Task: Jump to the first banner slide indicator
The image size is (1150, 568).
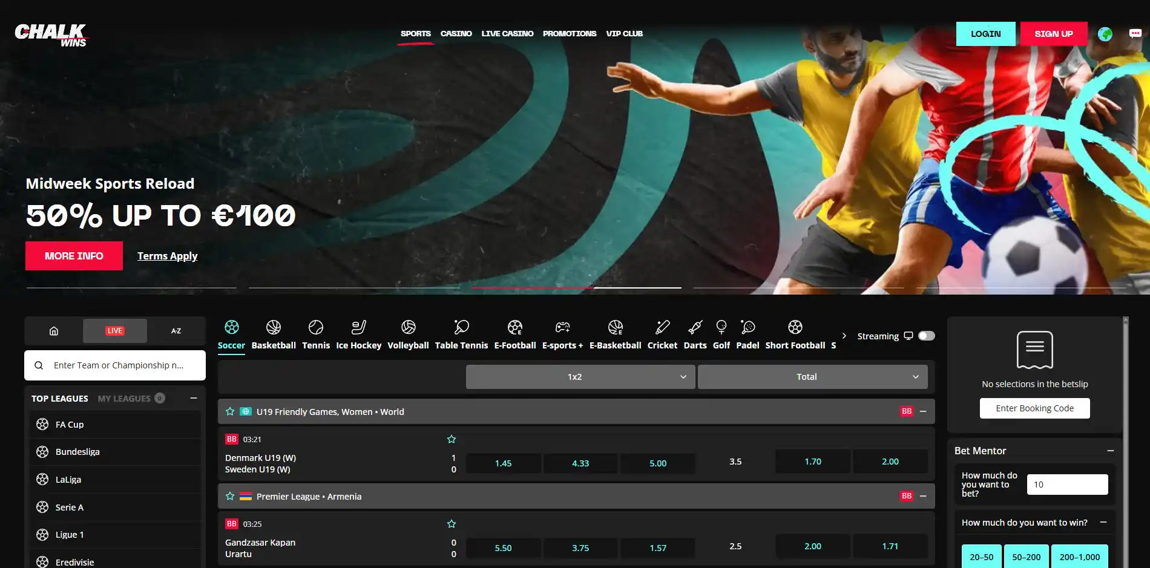Action: 131,288
